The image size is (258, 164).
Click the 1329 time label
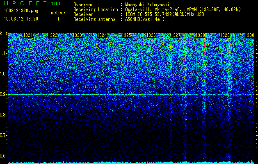point(225,35)
